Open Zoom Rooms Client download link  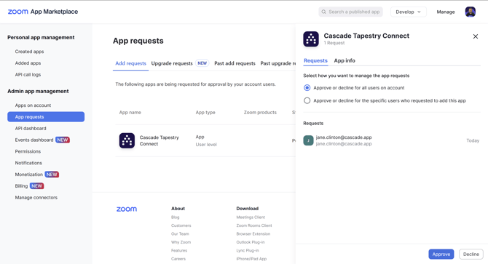click(254, 225)
